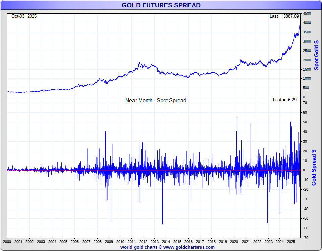Select year 2008 on the time axis
The width and height of the screenshot is (322, 251).
tap(98, 242)
